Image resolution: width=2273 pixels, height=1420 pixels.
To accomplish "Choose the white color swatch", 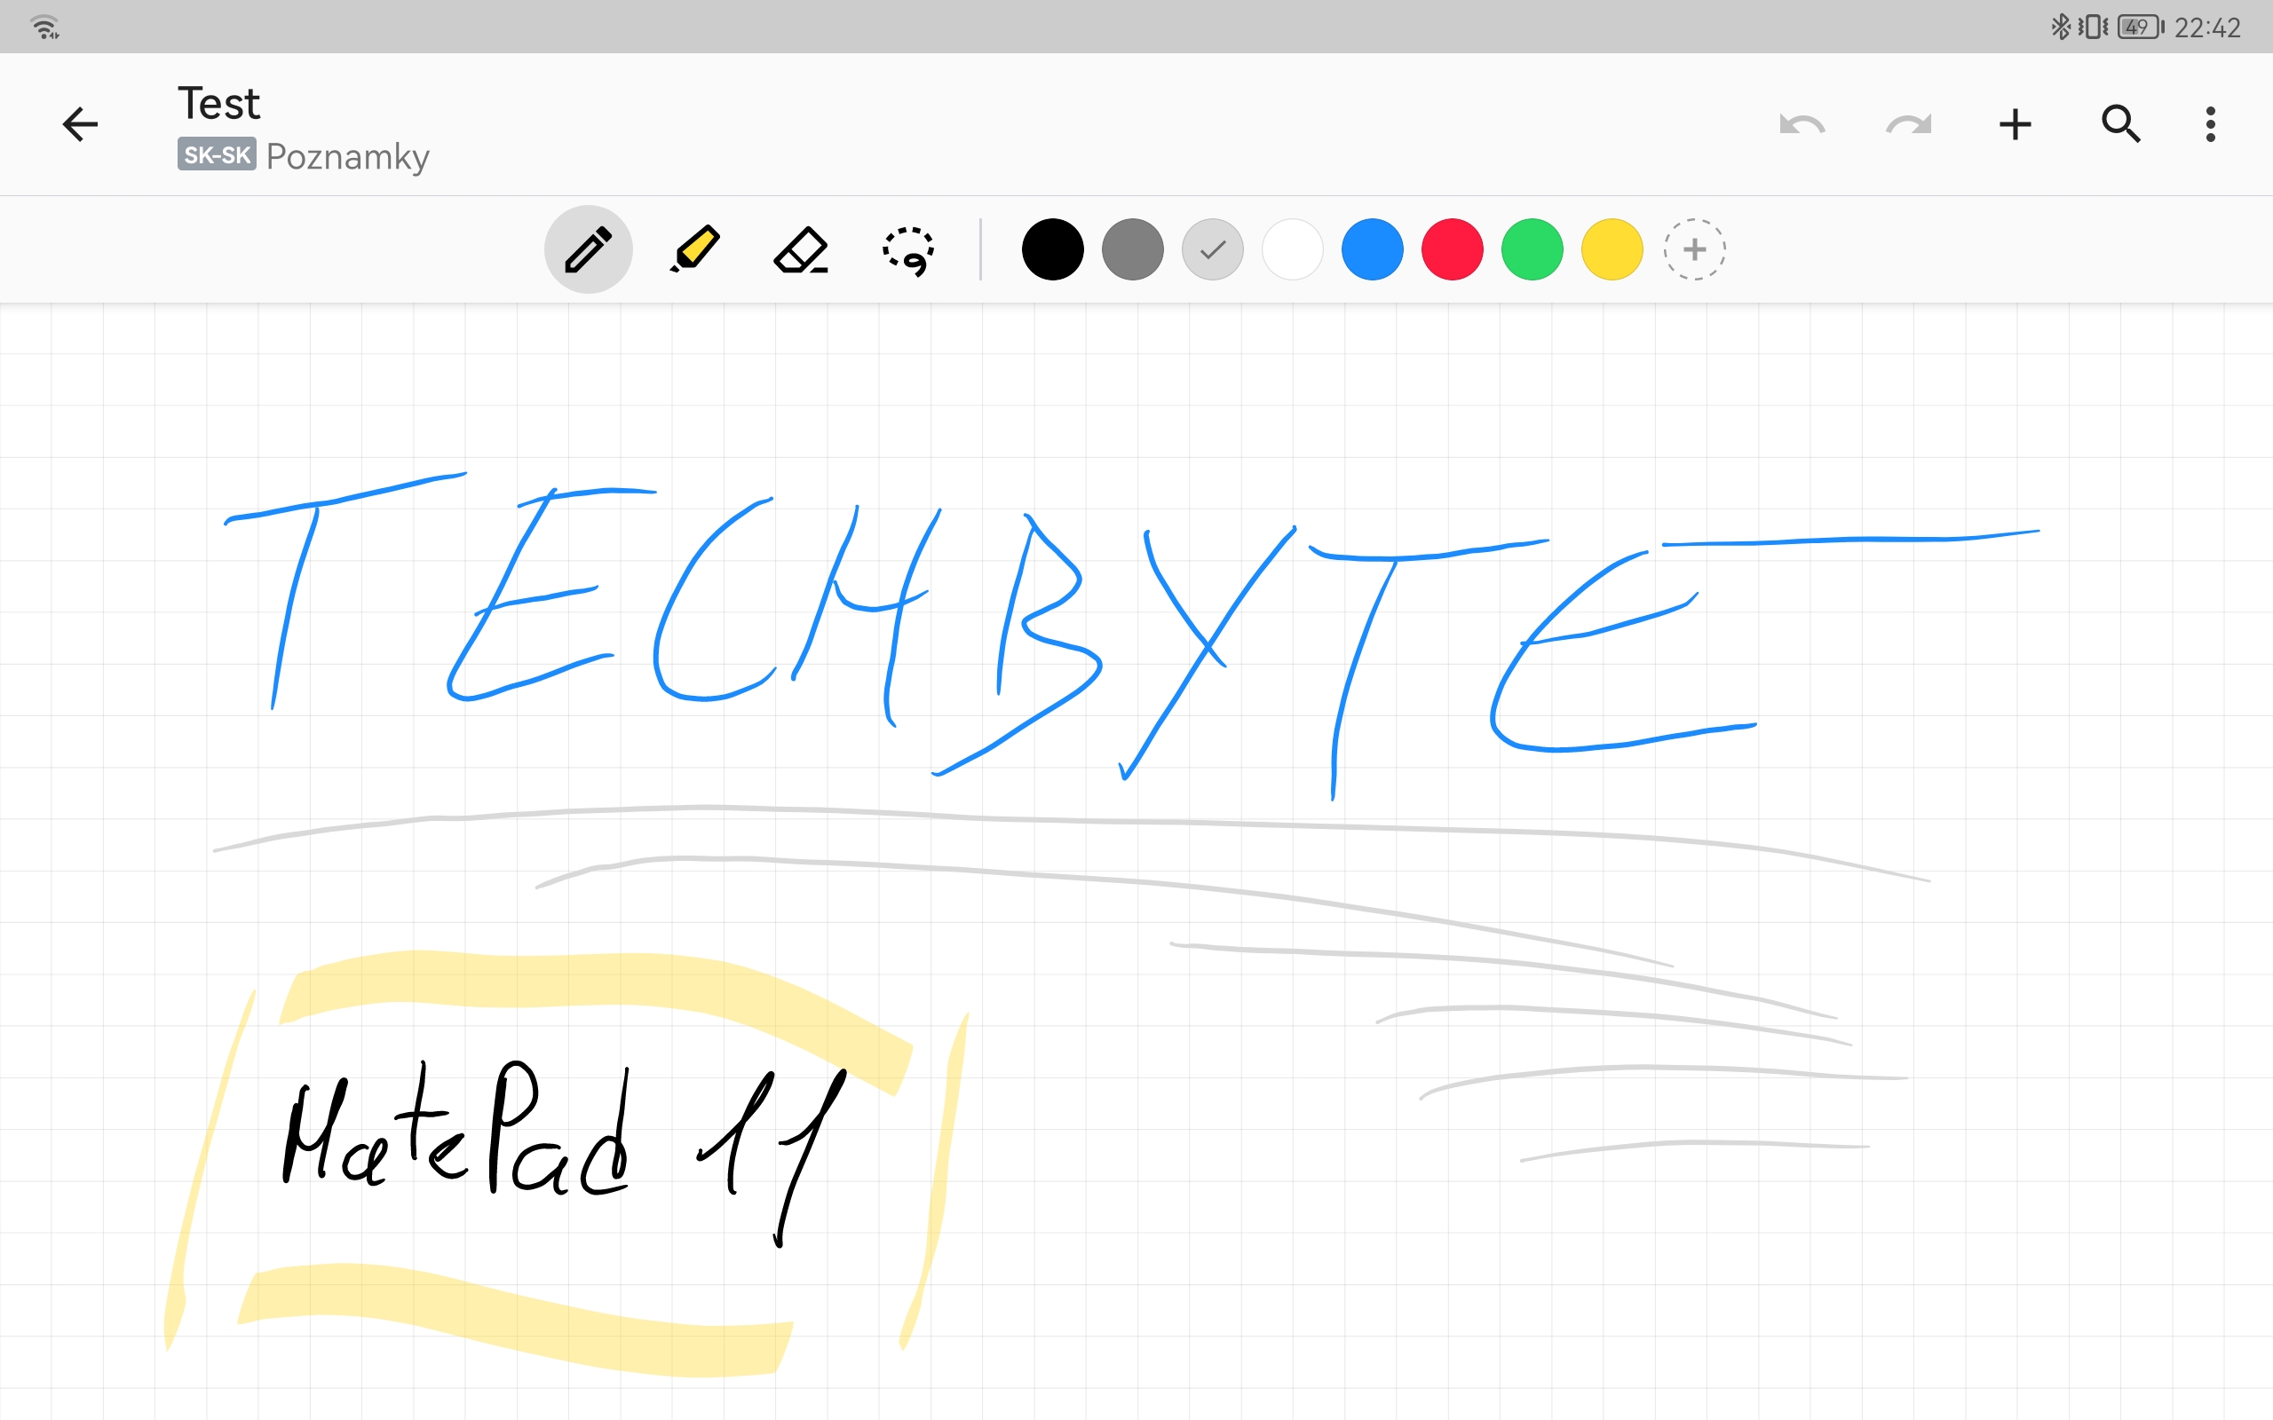I will 1293,249.
